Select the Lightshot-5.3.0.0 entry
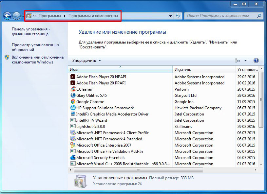The height and width of the screenshot is (194, 267). coord(91,127)
